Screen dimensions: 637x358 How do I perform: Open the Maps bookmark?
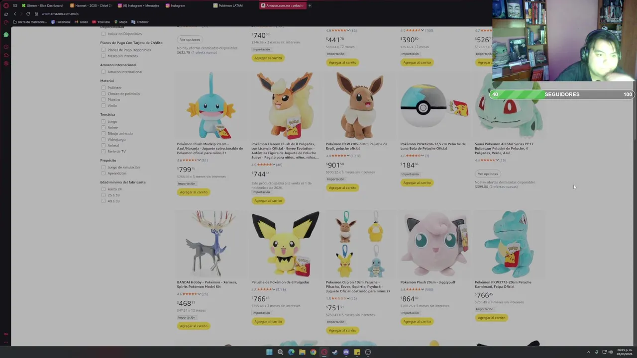(x=120, y=22)
